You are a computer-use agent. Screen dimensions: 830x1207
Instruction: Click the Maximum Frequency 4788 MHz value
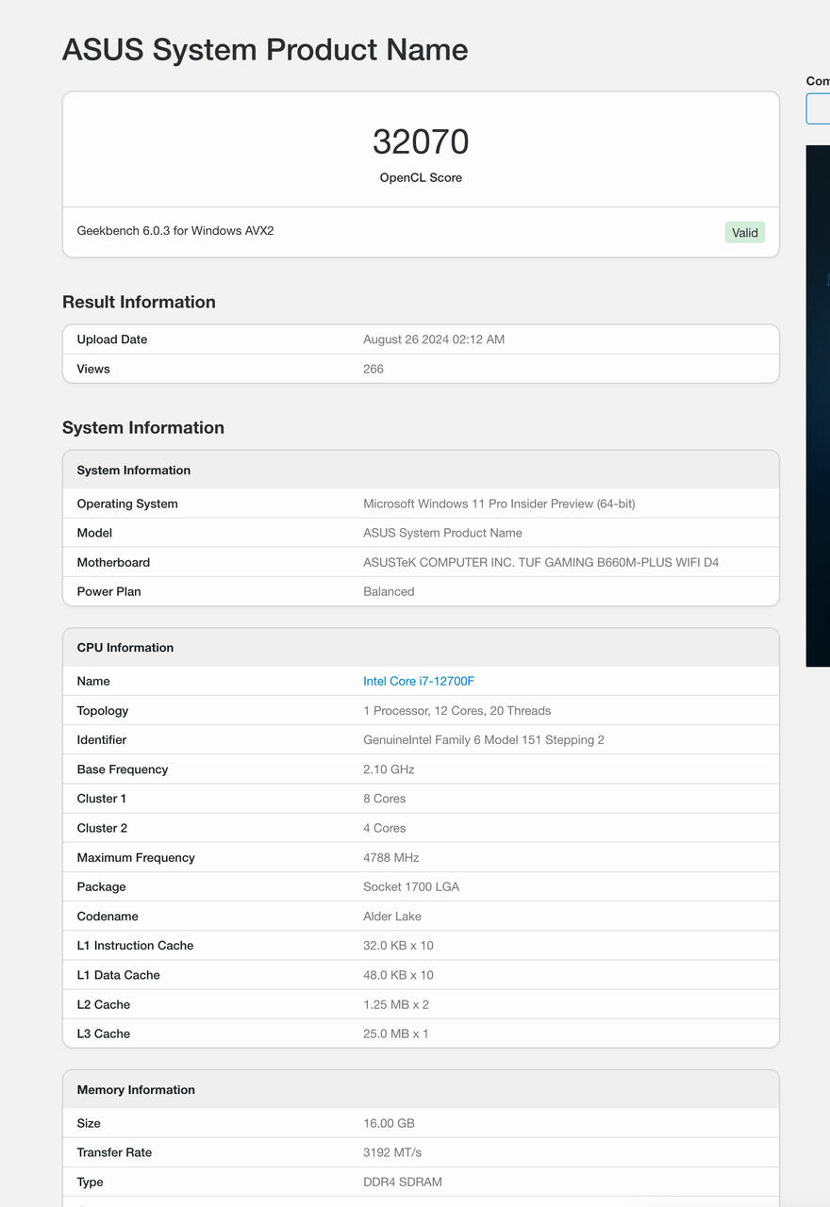click(390, 857)
